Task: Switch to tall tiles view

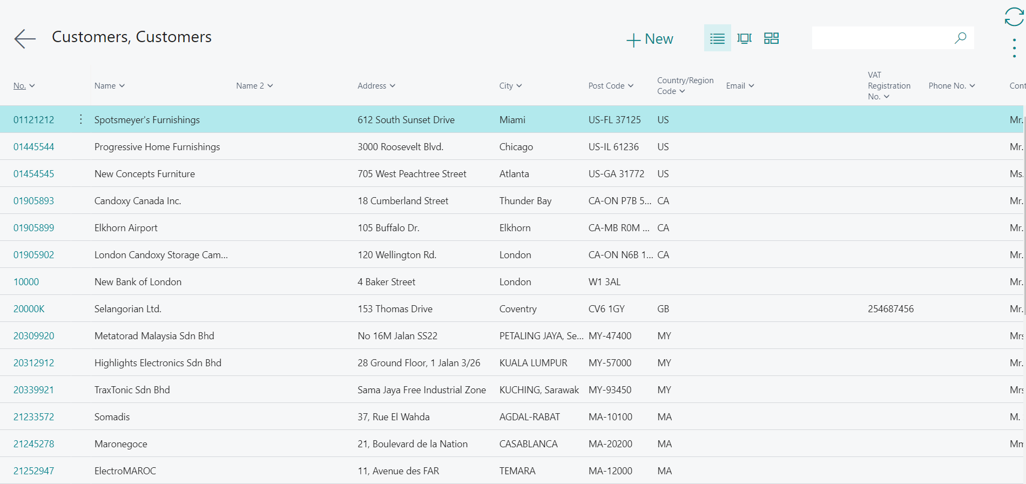Action: coord(744,38)
